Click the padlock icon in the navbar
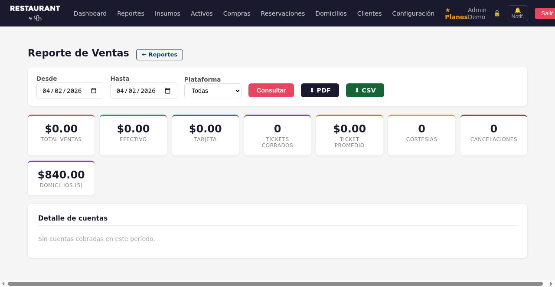Viewport: 555px width, 287px height. (x=496, y=13)
